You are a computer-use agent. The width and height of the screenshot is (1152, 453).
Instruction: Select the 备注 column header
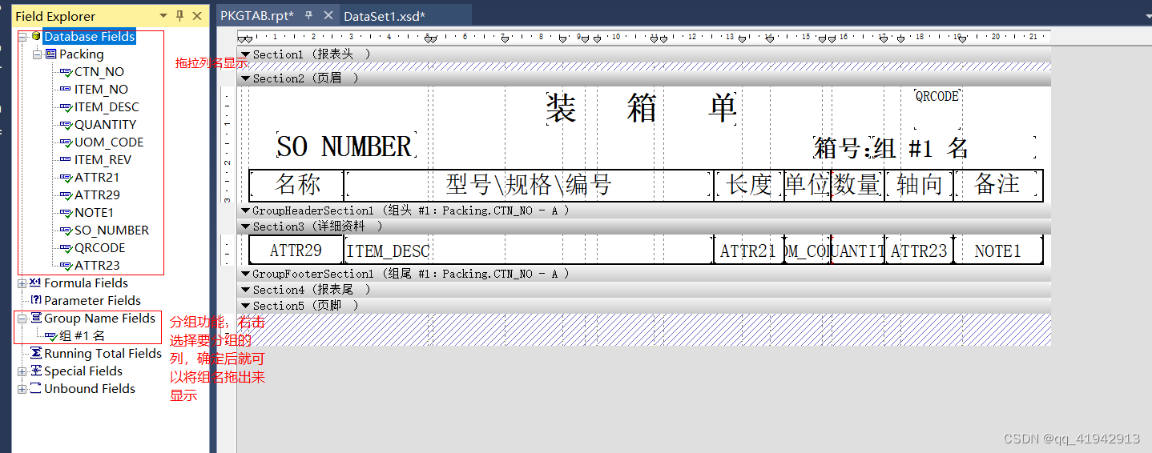coord(998,185)
